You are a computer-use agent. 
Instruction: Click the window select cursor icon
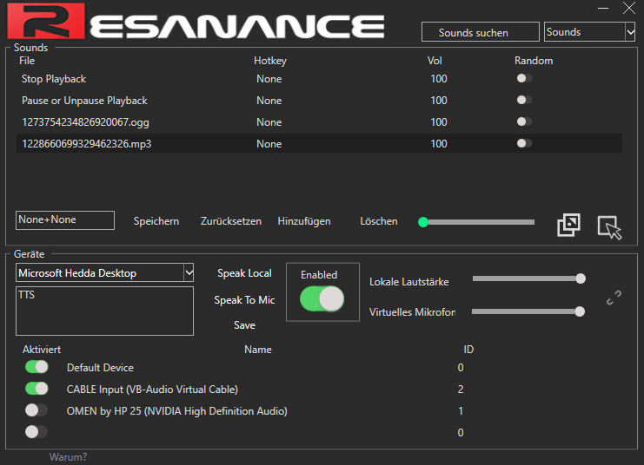tap(610, 226)
